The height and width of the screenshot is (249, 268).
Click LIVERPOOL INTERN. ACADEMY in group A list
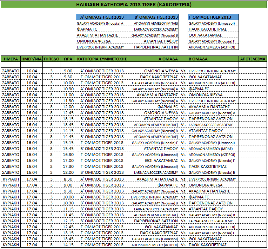pos(100,47)
